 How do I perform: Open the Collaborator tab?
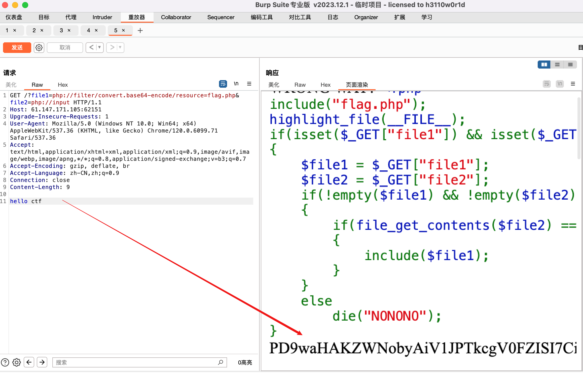pos(176,17)
